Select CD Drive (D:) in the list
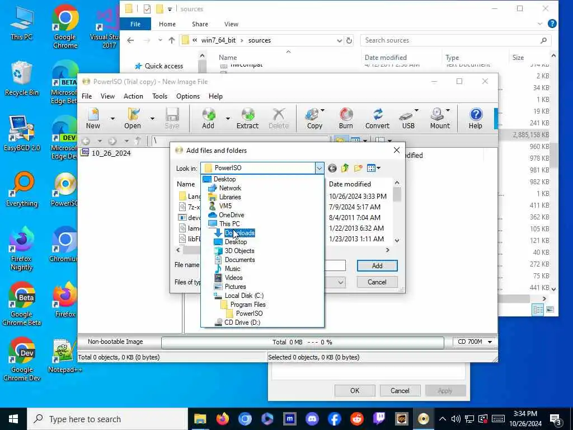573x430 pixels. pos(242,322)
